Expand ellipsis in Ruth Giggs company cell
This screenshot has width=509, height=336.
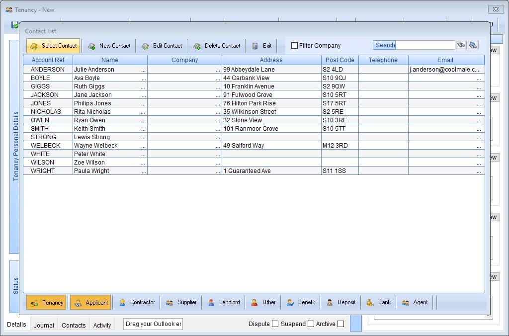[218, 86]
